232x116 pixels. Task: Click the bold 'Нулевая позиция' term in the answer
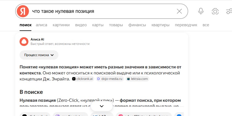(x=37, y=100)
